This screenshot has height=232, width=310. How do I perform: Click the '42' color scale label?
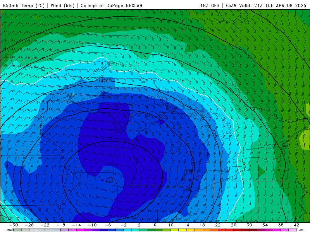pos(296,225)
